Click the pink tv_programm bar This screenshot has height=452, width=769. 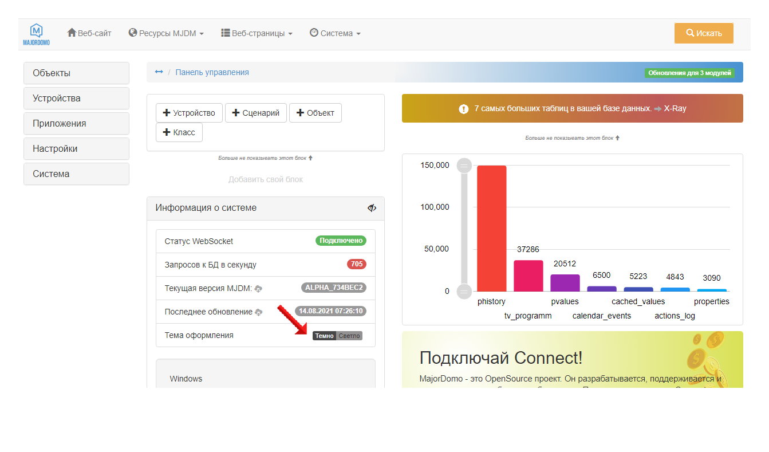pos(529,276)
